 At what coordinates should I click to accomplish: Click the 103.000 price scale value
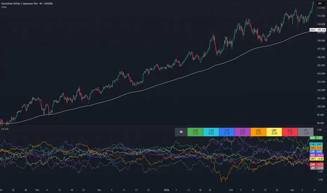tap(321, 82)
